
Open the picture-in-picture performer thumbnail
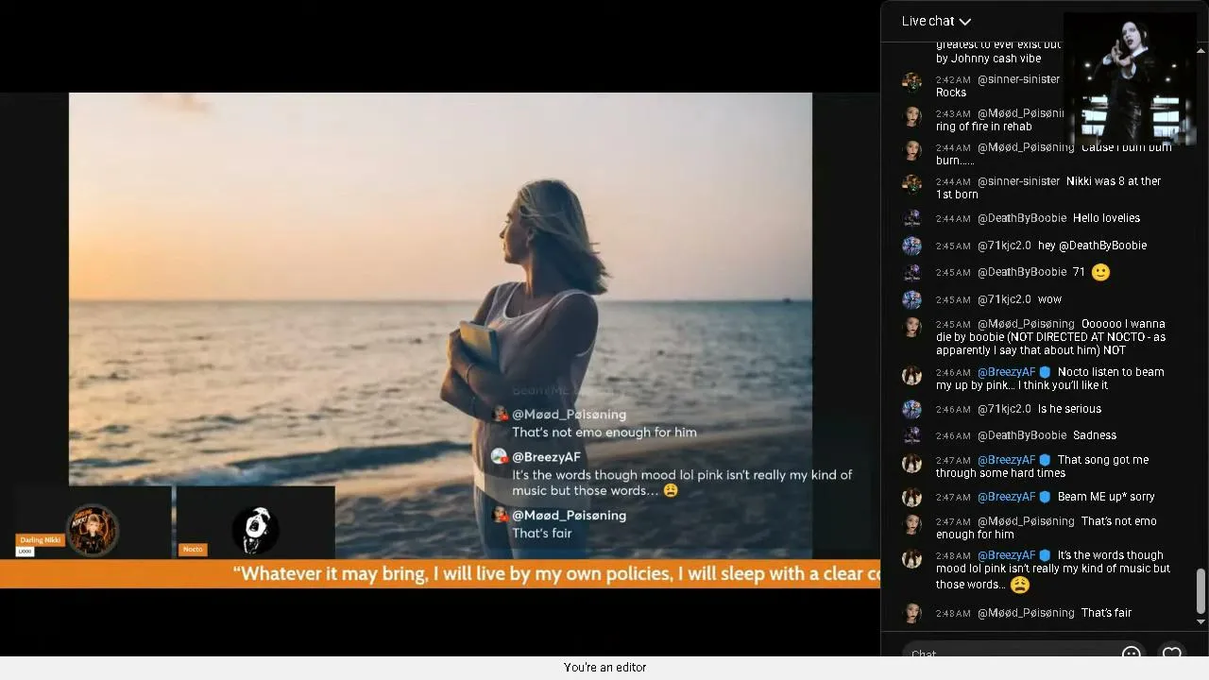tap(1130, 78)
